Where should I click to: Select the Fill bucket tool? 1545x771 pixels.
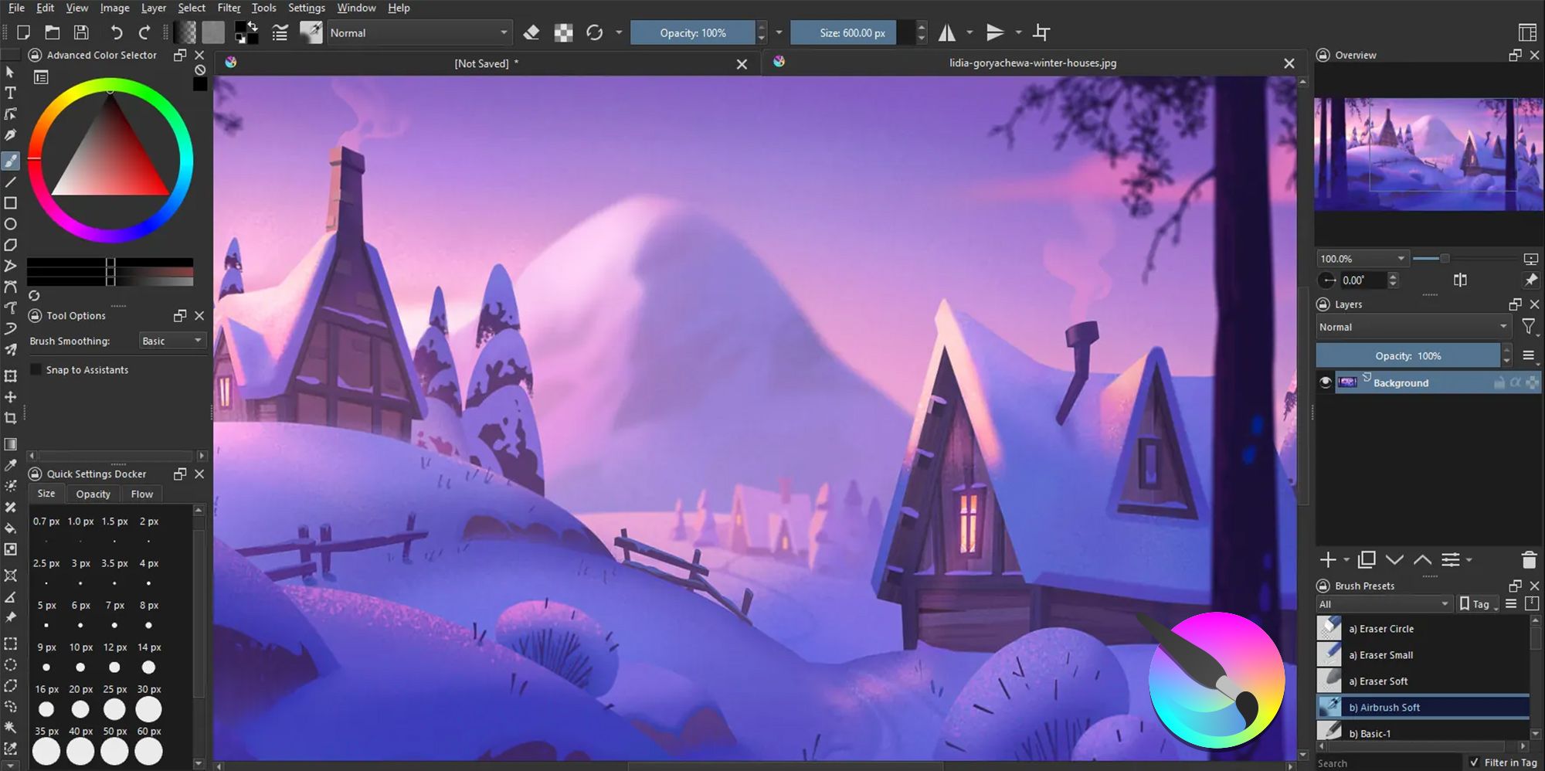tap(11, 528)
